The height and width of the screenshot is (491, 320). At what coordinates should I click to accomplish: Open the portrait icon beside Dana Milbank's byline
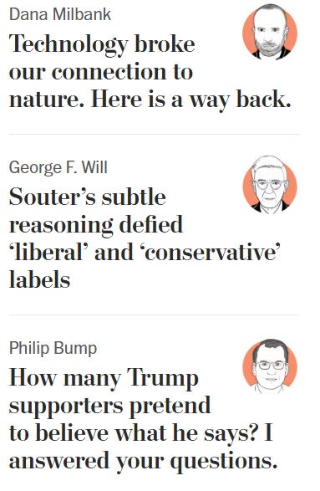pyautogui.click(x=270, y=32)
